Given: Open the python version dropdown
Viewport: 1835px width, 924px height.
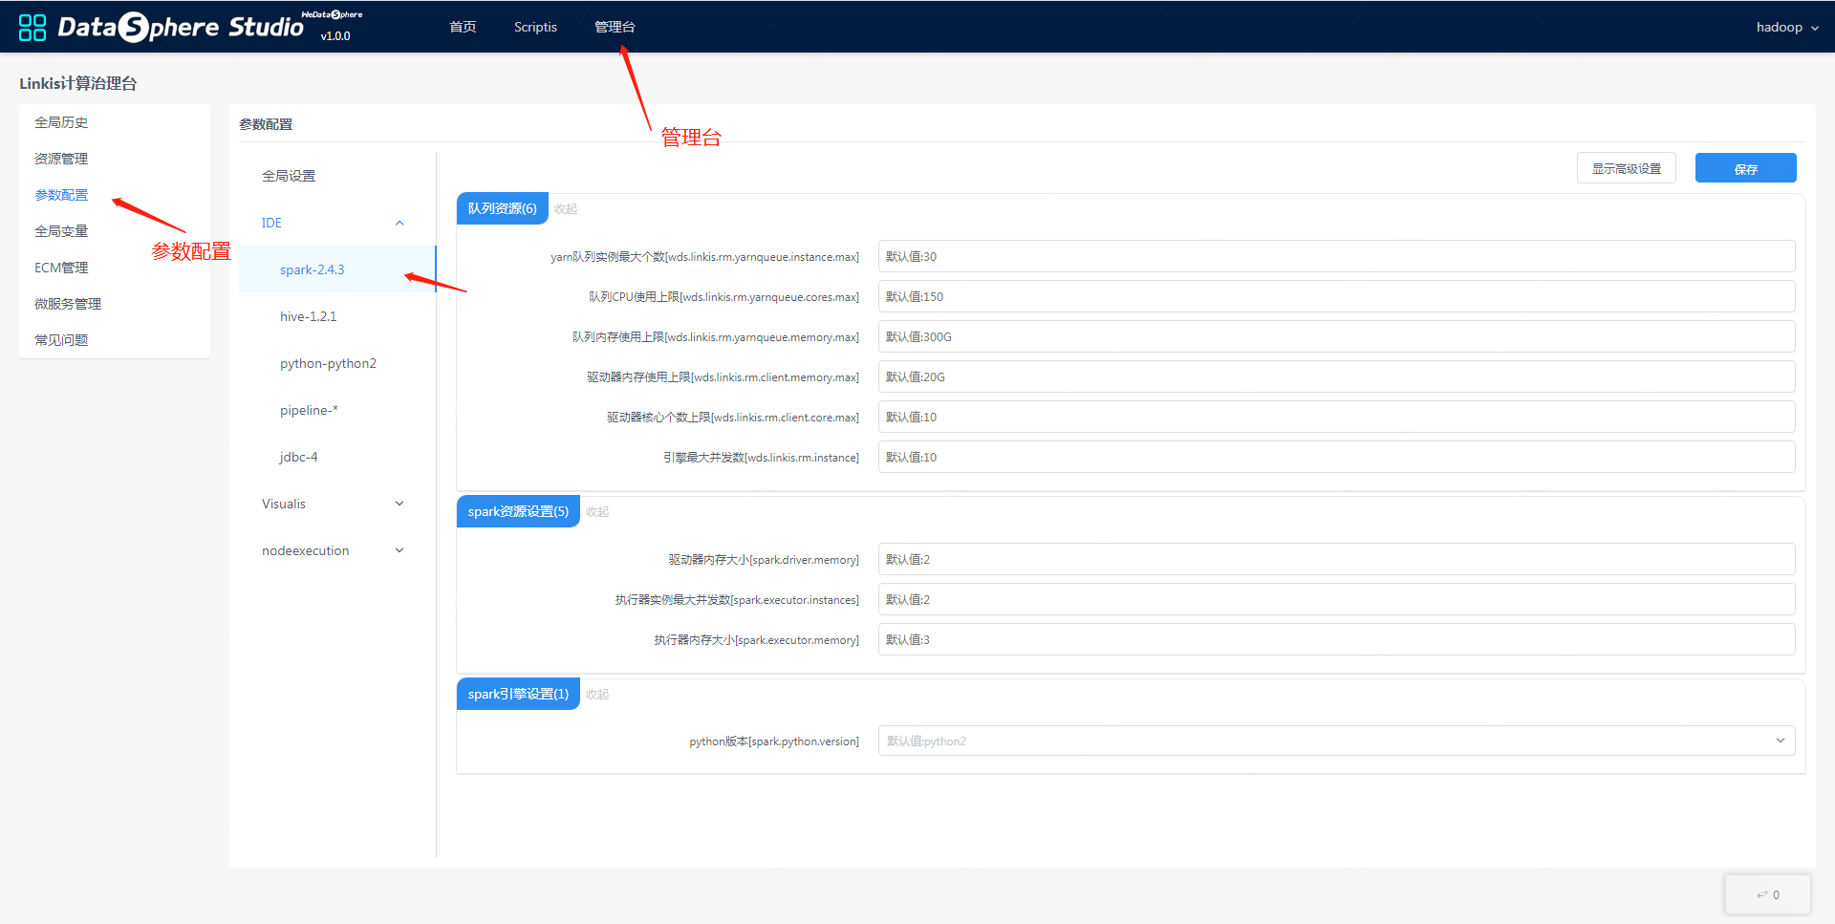Looking at the screenshot, I should click(x=1335, y=741).
